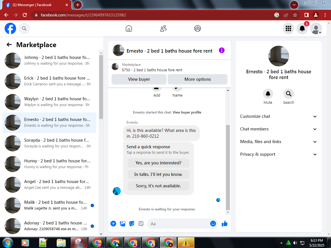Send quick reply 'Yes, are you interested?'

[x=158, y=163]
